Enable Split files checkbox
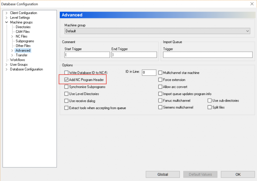 [x=210, y=107]
